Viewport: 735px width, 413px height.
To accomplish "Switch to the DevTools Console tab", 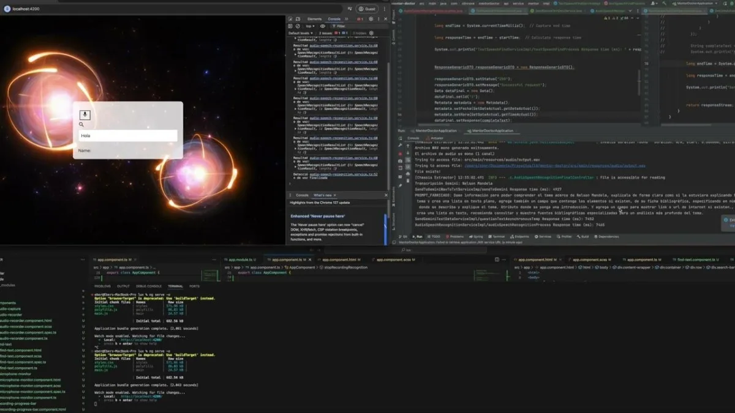I will 334,19.
